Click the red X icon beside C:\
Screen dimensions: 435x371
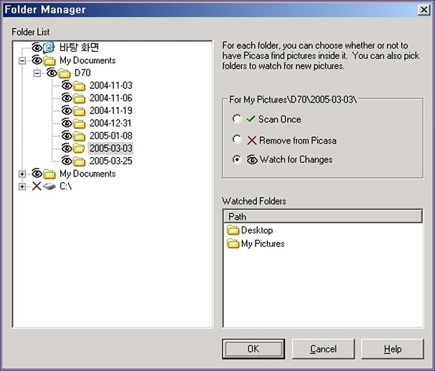37,187
